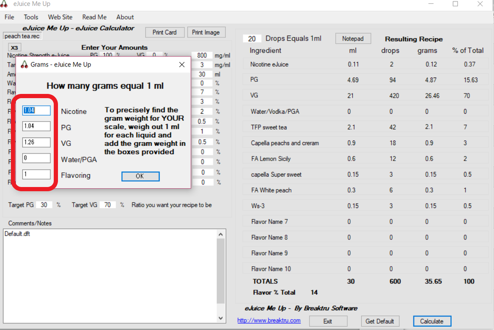
Task: Open the www.breaktru.com link
Action: click(269, 320)
